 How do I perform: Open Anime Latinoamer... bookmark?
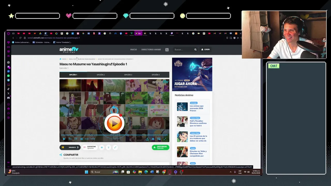(x=21, y=42)
